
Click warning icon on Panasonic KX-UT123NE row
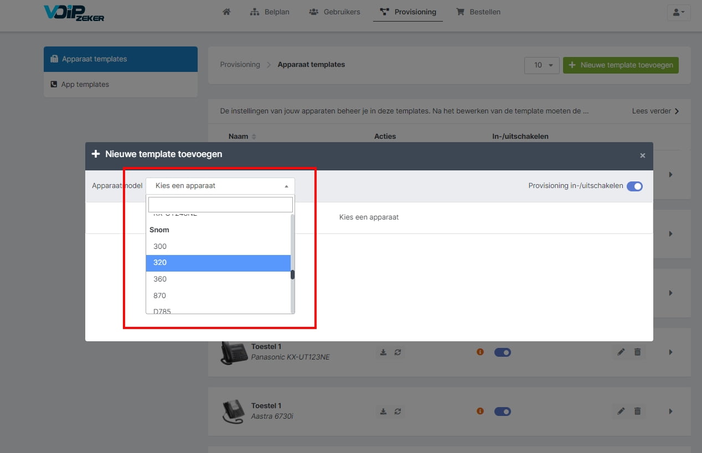coord(480,352)
